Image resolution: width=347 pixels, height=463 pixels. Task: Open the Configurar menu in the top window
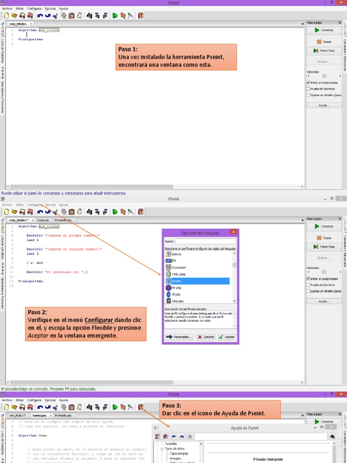coord(34,9)
